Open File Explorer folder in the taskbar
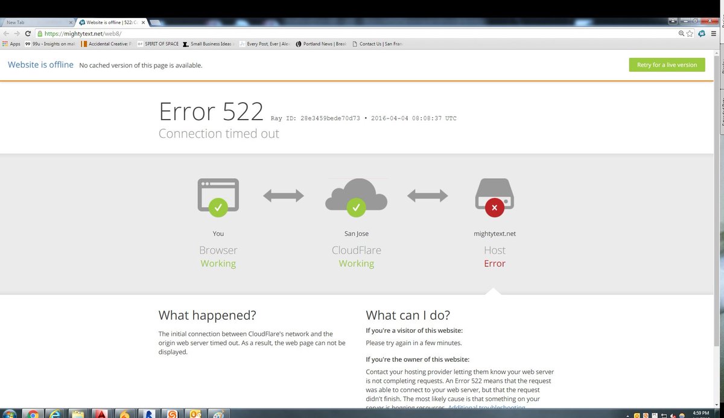 click(x=77, y=414)
